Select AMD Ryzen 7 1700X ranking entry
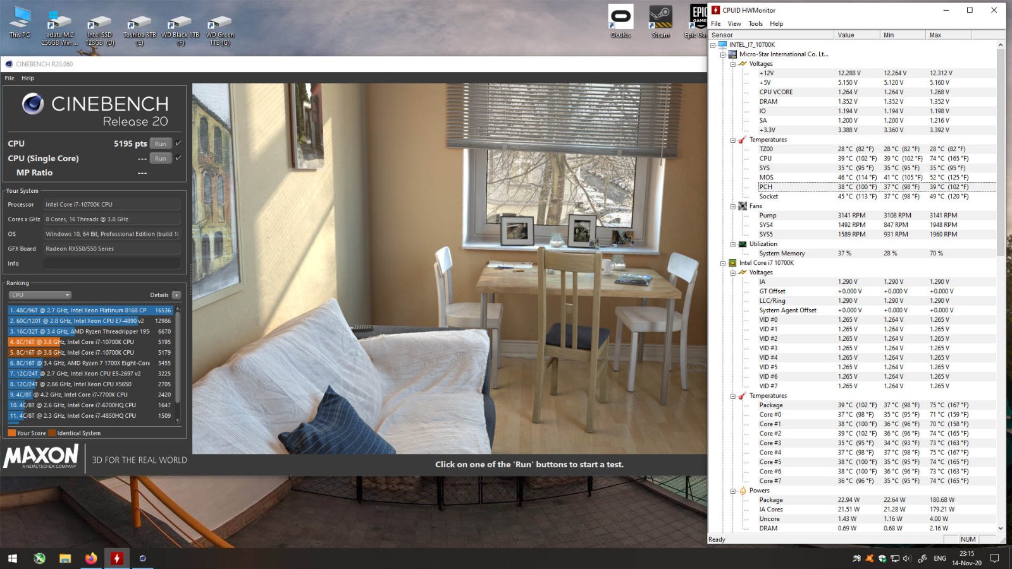This screenshot has height=569, width=1012. pos(90,363)
